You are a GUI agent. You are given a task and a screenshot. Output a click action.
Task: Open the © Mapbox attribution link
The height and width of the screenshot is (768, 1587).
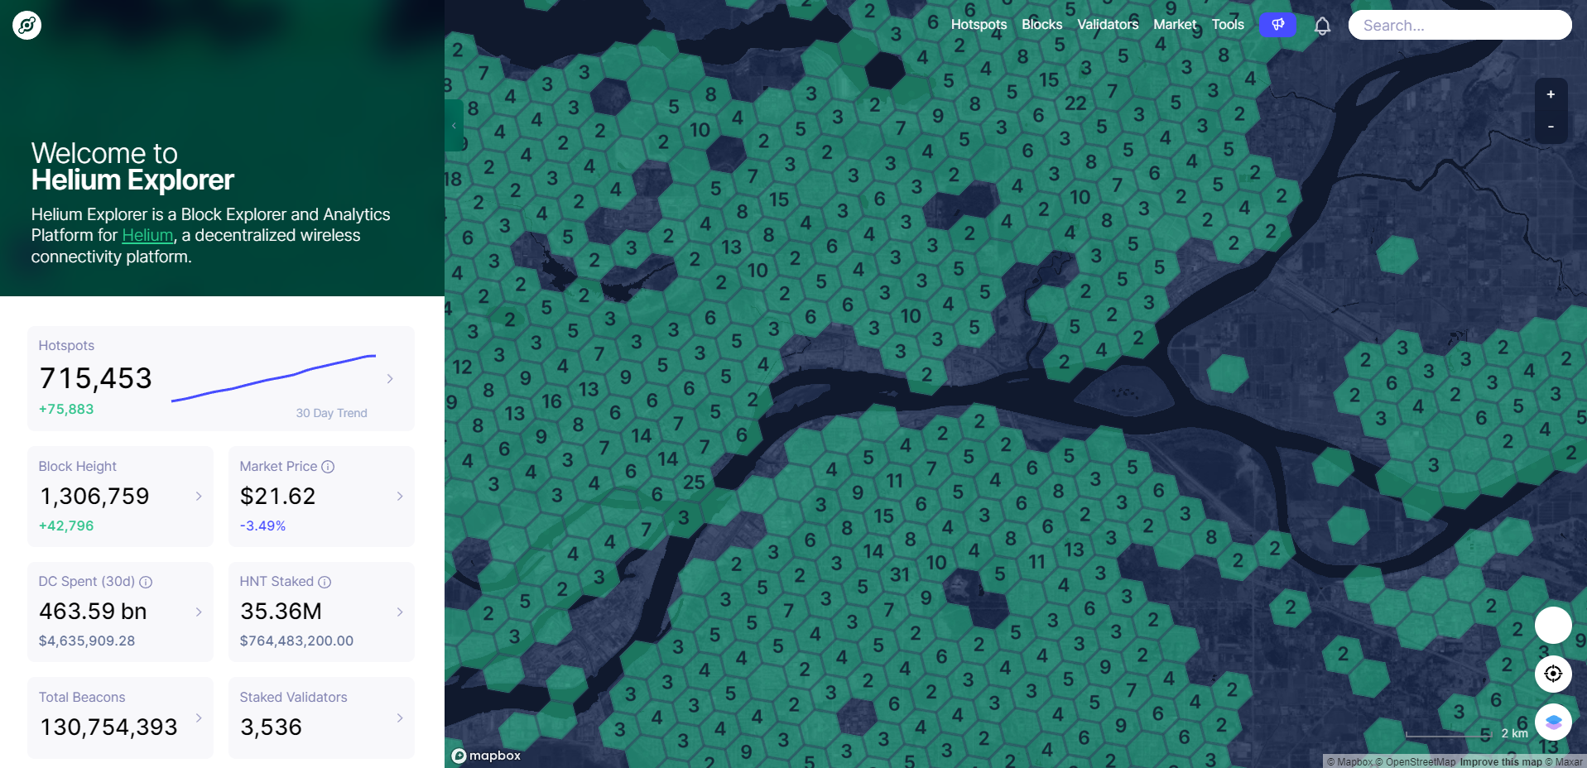click(1349, 762)
